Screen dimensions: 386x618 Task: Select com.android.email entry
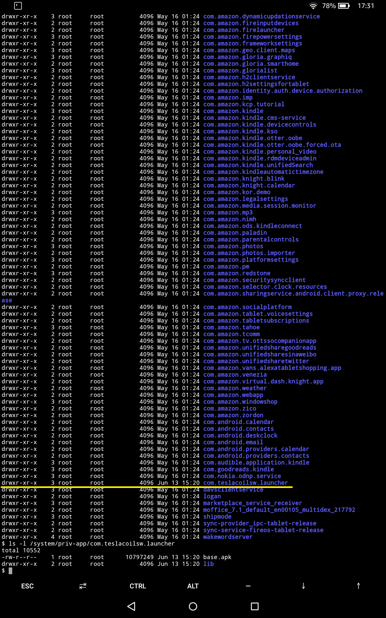point(233,442)
